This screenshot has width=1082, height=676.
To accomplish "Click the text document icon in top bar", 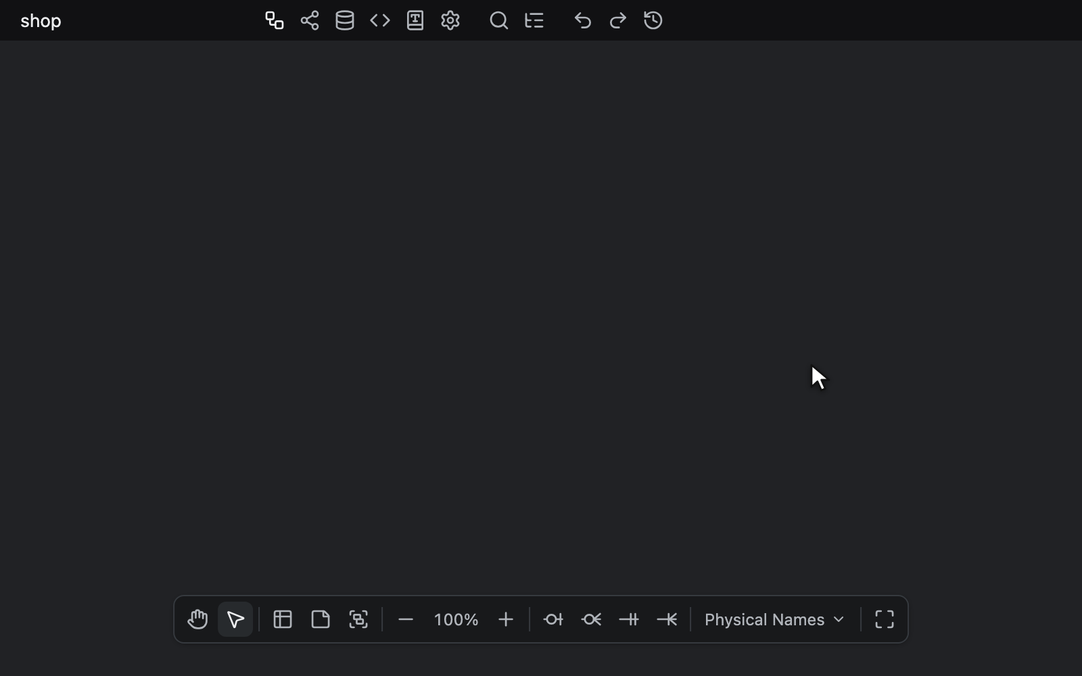I will coord(415,21).
